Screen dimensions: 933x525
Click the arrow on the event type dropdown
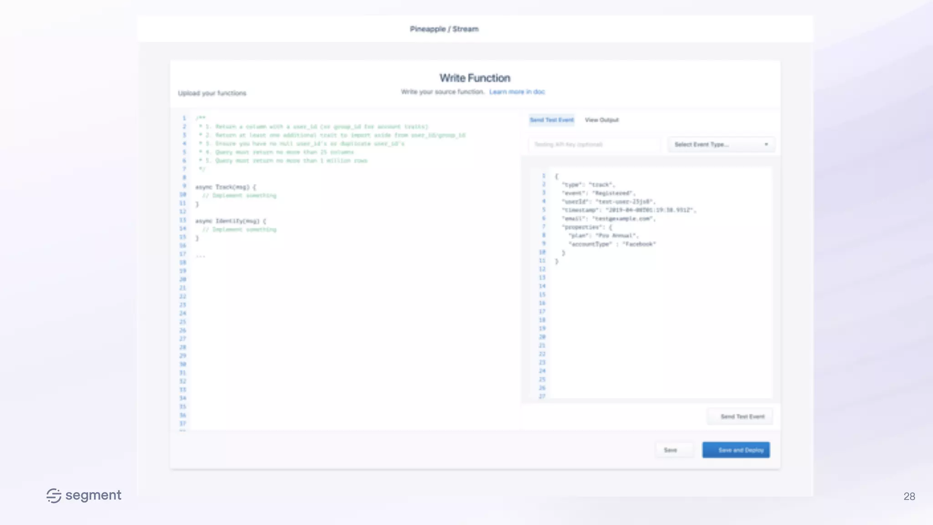point(766,144)
